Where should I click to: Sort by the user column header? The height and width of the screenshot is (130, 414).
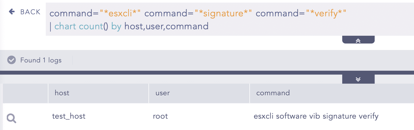pyautogui.click(x=163, y=93)
